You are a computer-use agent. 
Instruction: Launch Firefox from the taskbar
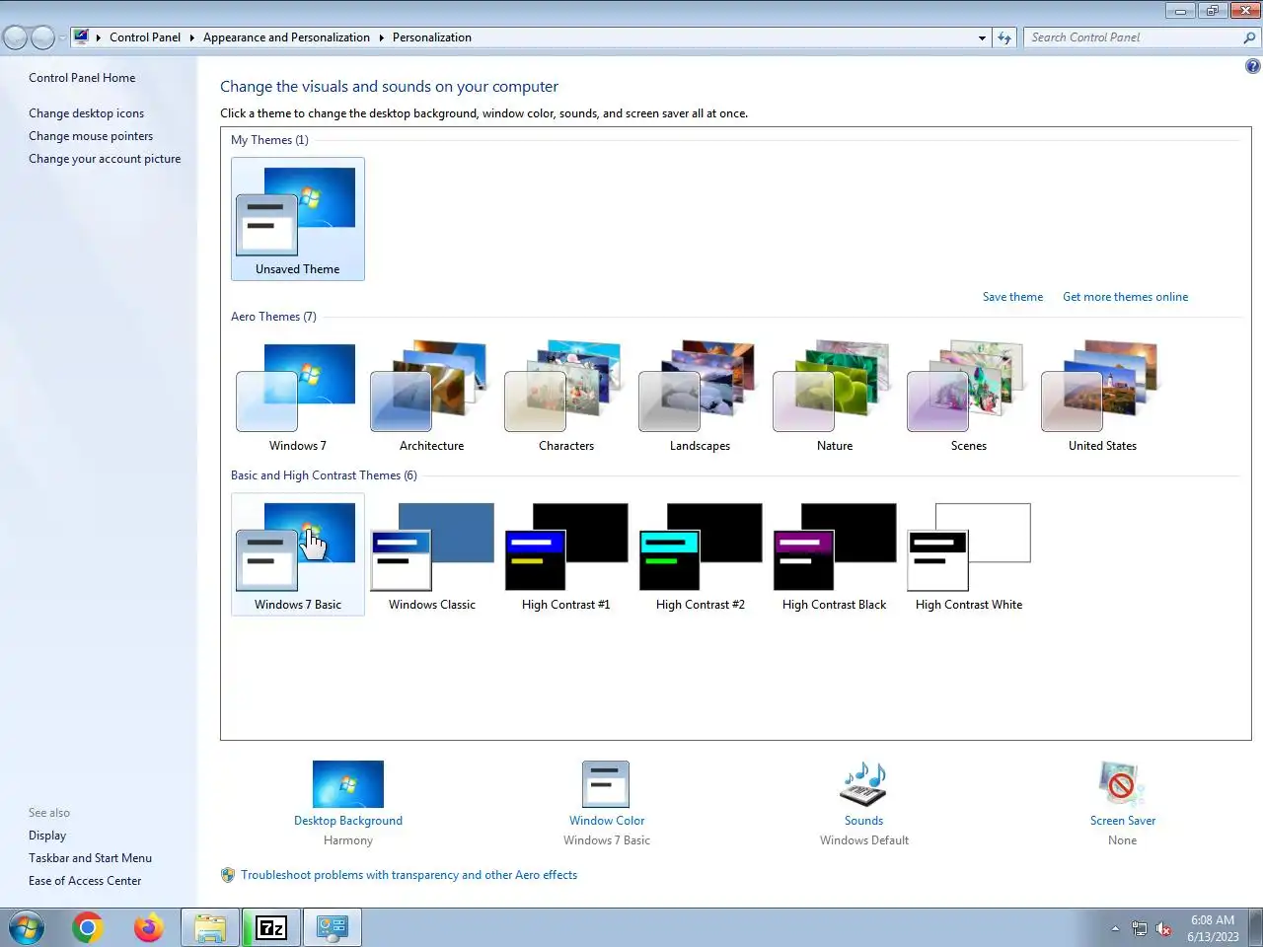(x=149, y=927)
